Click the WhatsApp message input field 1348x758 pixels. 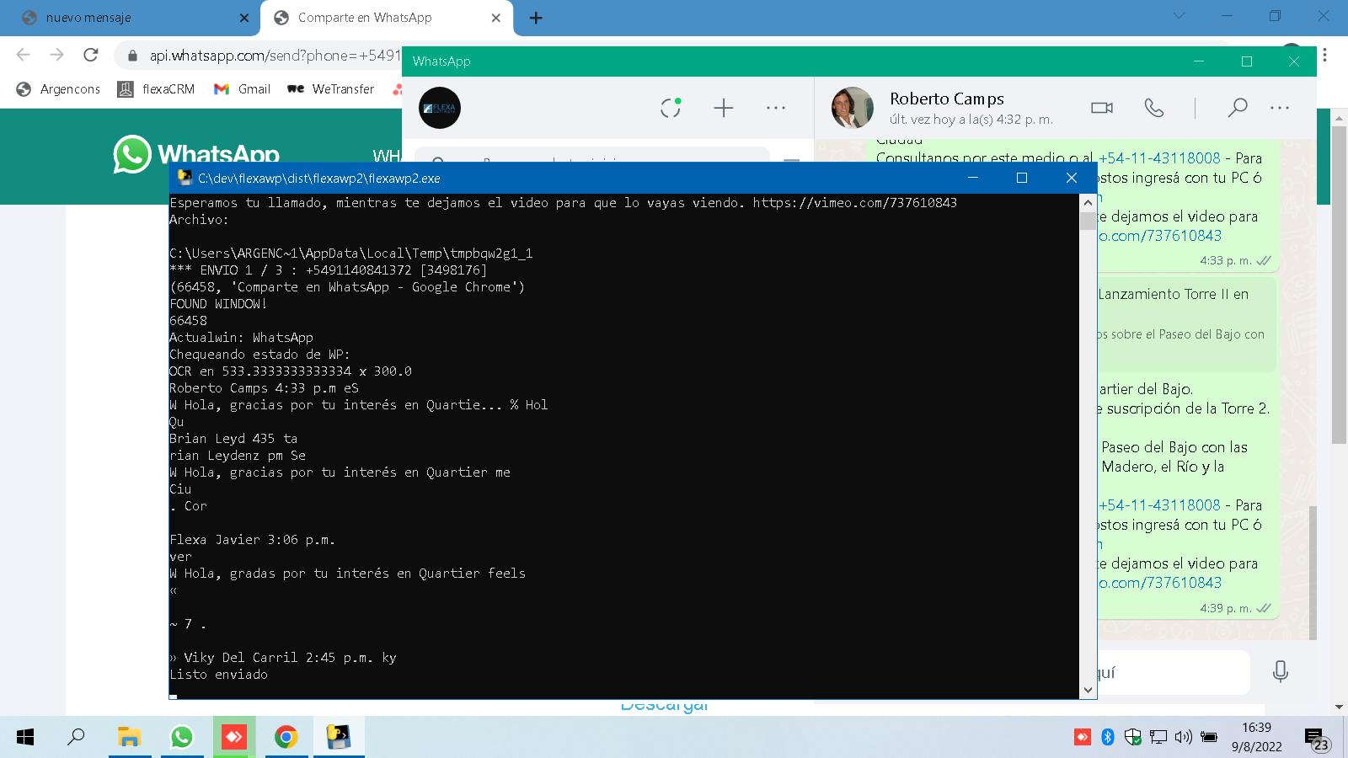pos(1173,672)
